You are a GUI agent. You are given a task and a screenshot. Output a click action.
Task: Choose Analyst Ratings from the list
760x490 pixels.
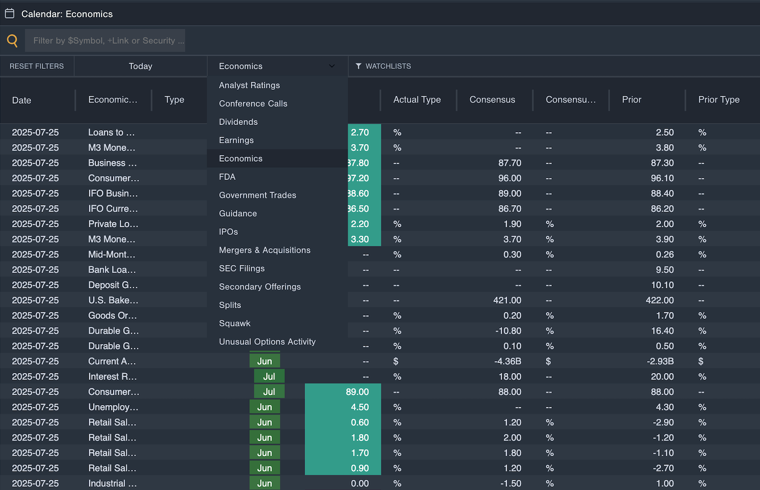(249, 85)
